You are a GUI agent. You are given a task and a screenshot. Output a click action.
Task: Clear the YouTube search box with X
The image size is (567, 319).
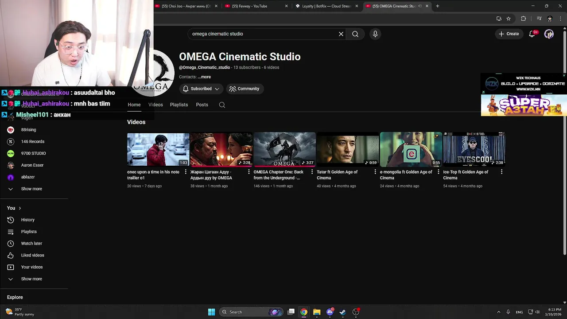point(341,34)
